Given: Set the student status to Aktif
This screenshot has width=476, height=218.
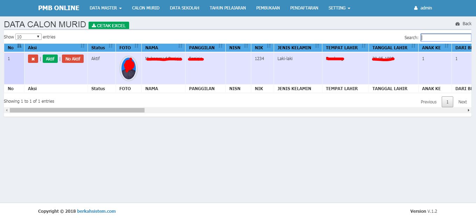Looking at the screenshot, I should click(50, 59).
